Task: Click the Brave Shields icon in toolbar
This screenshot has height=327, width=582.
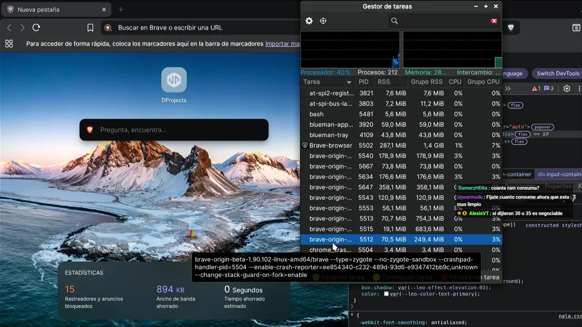Action: 511,28
